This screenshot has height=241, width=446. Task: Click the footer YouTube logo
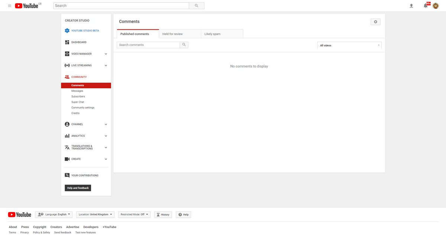(x=19, y=214)
